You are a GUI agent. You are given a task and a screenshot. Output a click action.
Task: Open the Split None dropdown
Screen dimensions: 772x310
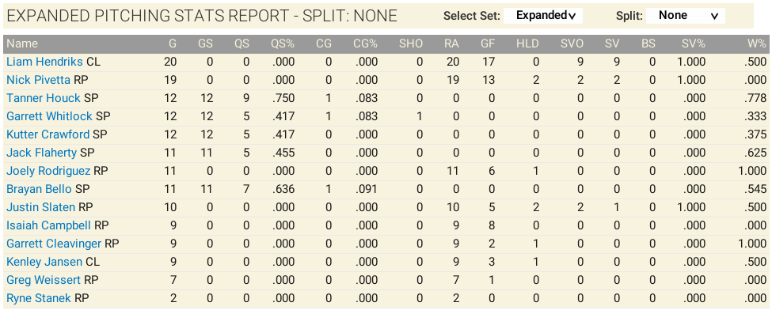point(686,16)
